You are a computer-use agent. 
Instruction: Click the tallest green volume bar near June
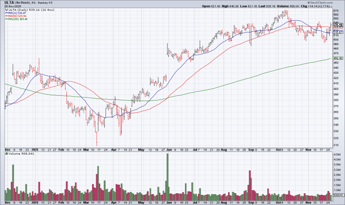click(x=168, y=177)
